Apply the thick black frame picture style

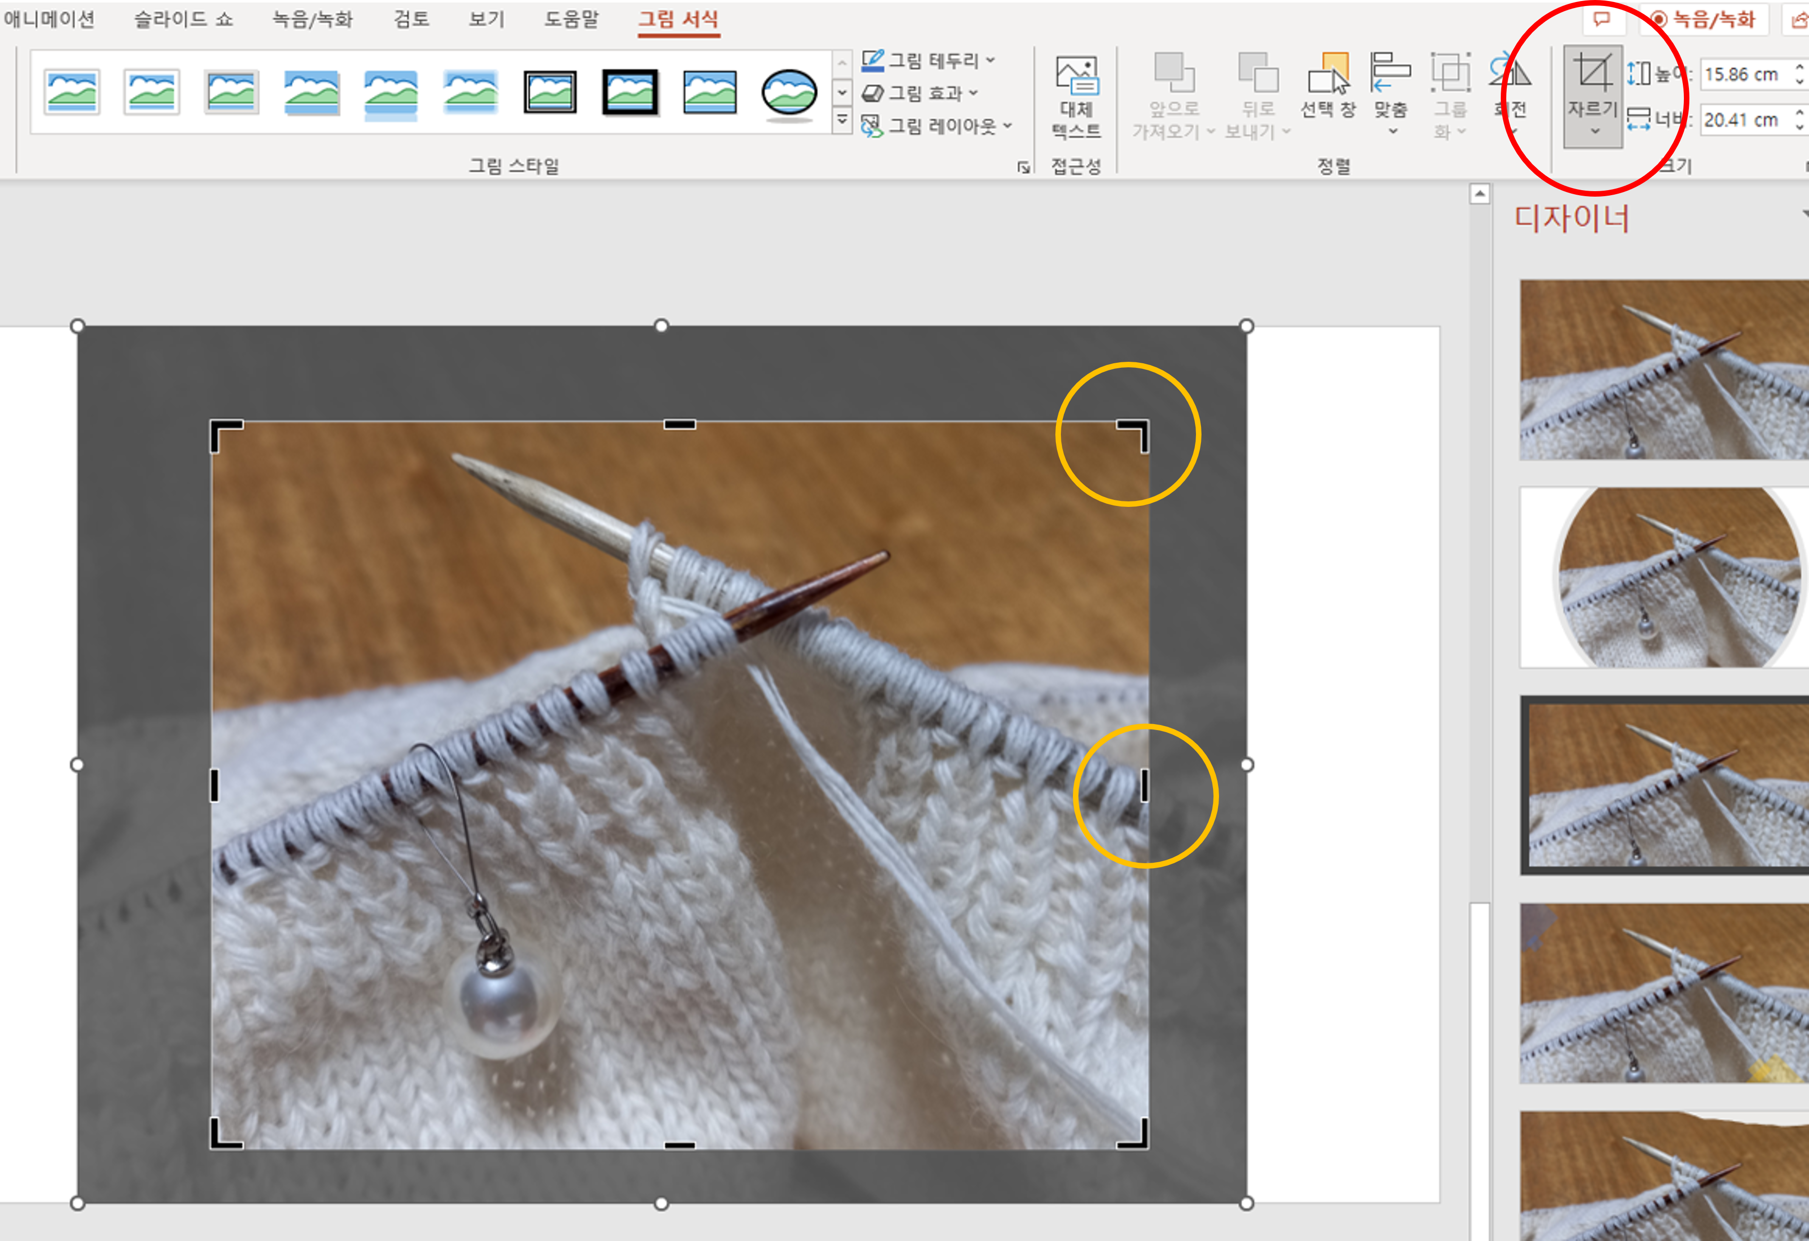tap(630, 93)
